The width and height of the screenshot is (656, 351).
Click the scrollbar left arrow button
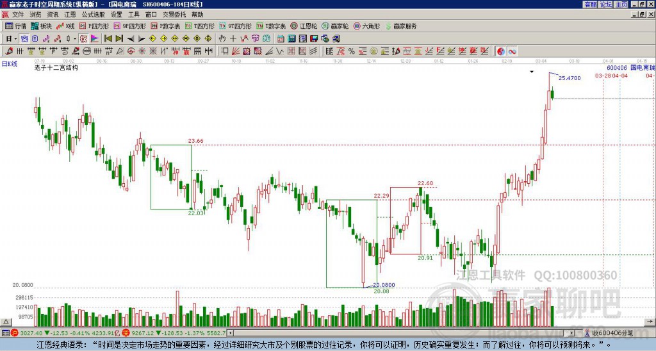point(230,333)
